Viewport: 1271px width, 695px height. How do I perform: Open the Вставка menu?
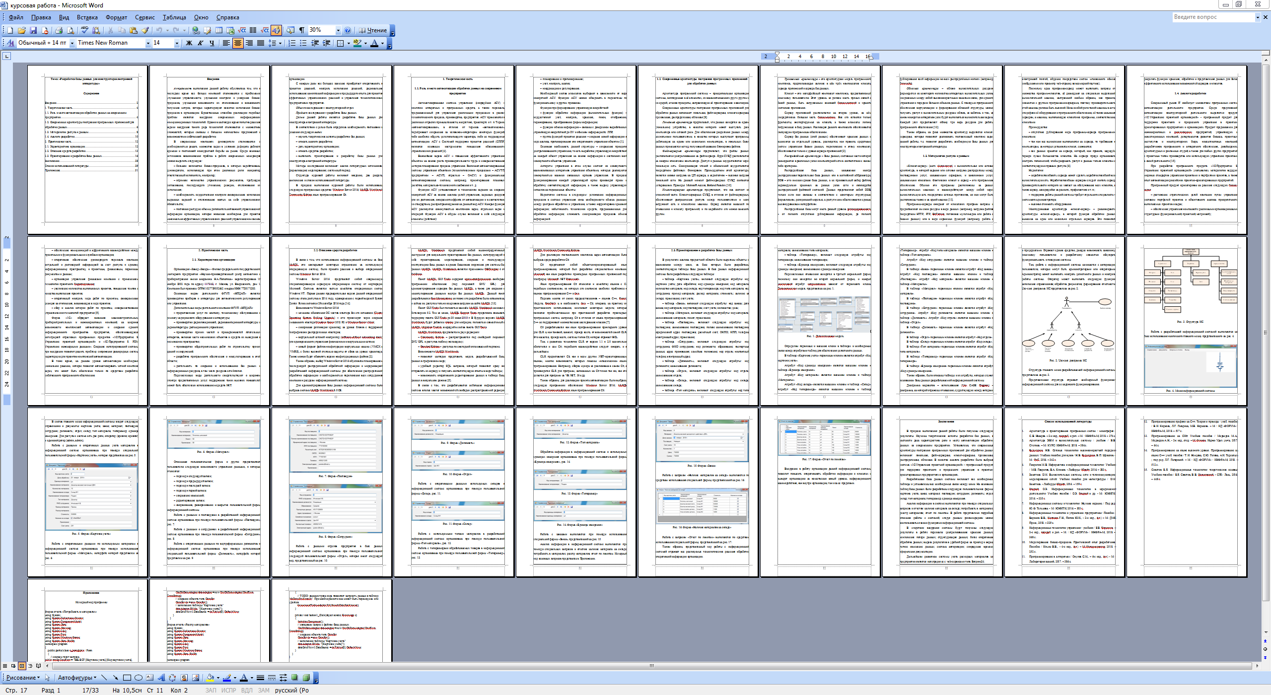[87, 17]
